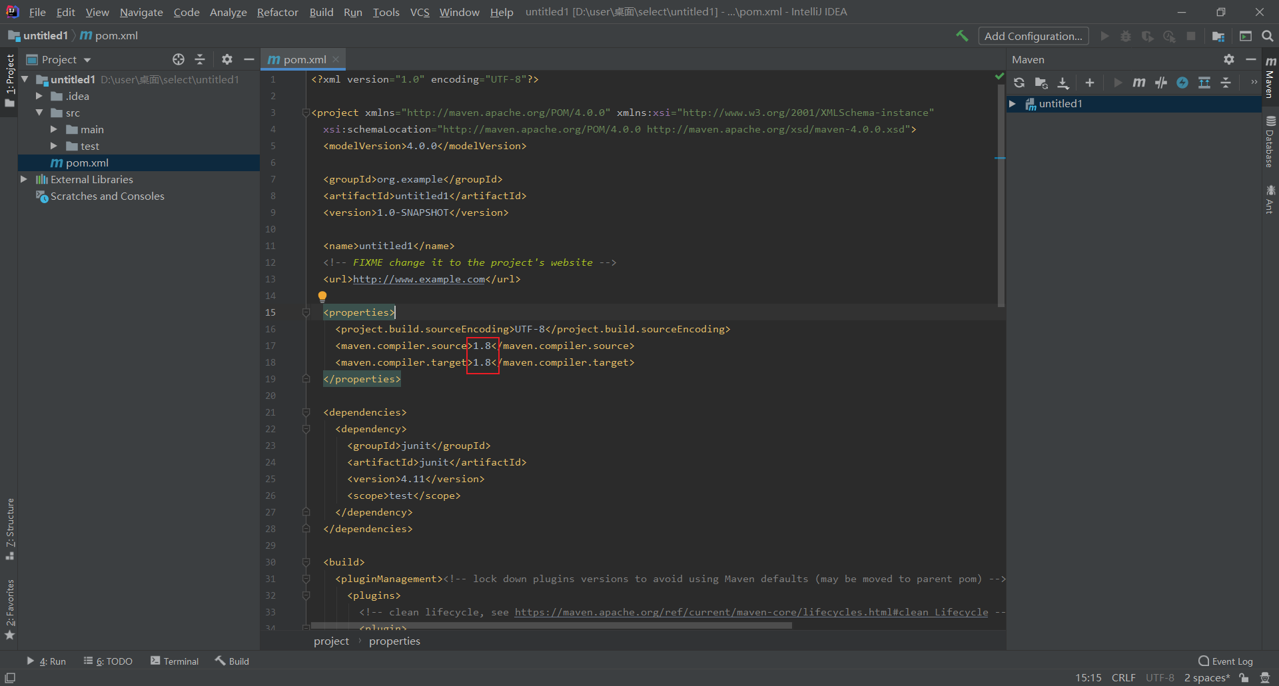The width and height of the screenshot is (1279, 686).
Task: Execute a Maven Goal using the m icon
Action: click(1139, 83)
